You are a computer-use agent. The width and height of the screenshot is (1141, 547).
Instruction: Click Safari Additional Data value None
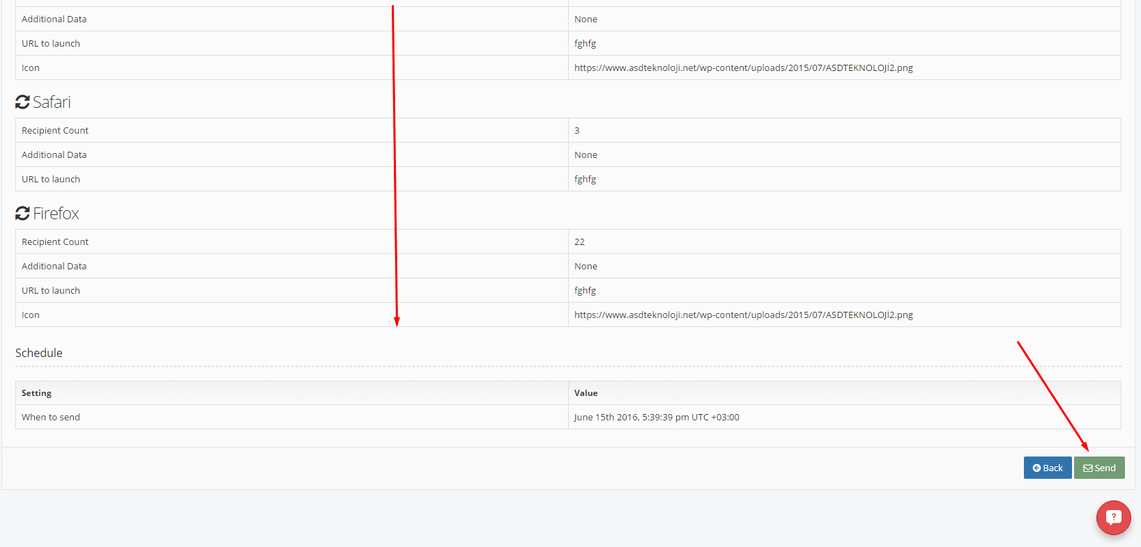pos(585,154)
